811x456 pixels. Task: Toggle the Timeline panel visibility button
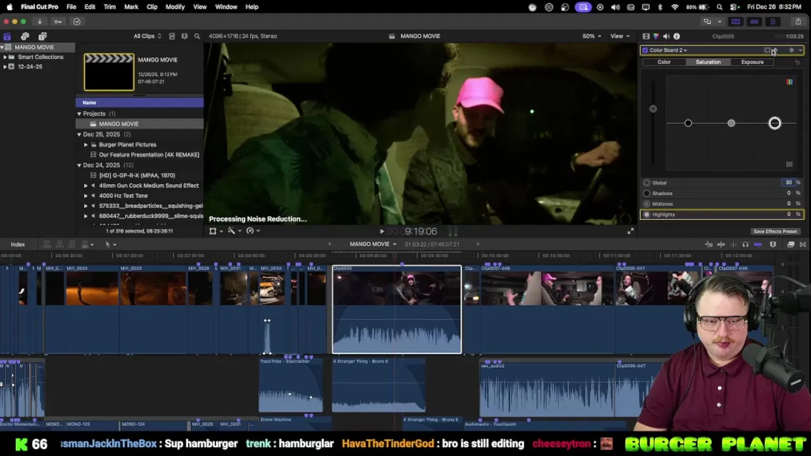[x=754, y=22]
